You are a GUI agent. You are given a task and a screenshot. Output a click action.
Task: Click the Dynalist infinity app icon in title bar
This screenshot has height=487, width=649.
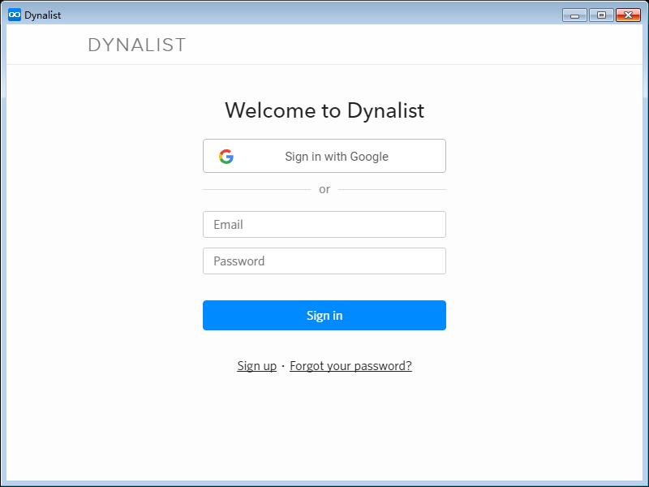coord(14,15)
